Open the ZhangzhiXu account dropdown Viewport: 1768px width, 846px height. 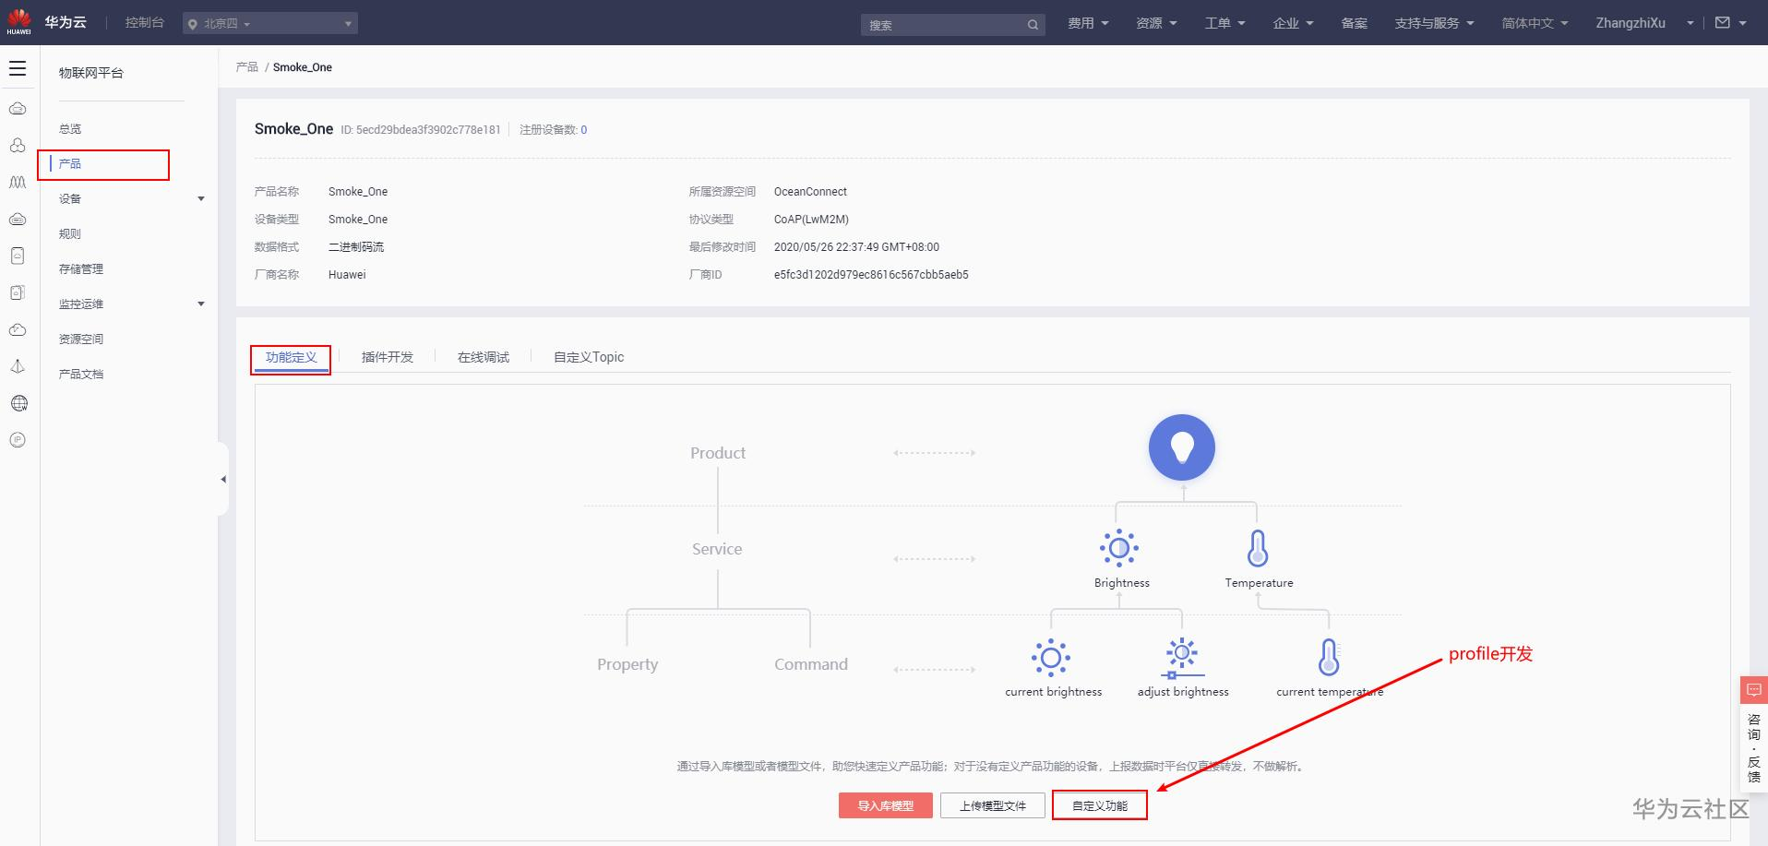click(x=1644, y=23)
